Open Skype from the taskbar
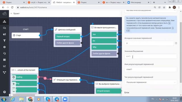Viewport: 182px width, 102px height. (48, 99)
